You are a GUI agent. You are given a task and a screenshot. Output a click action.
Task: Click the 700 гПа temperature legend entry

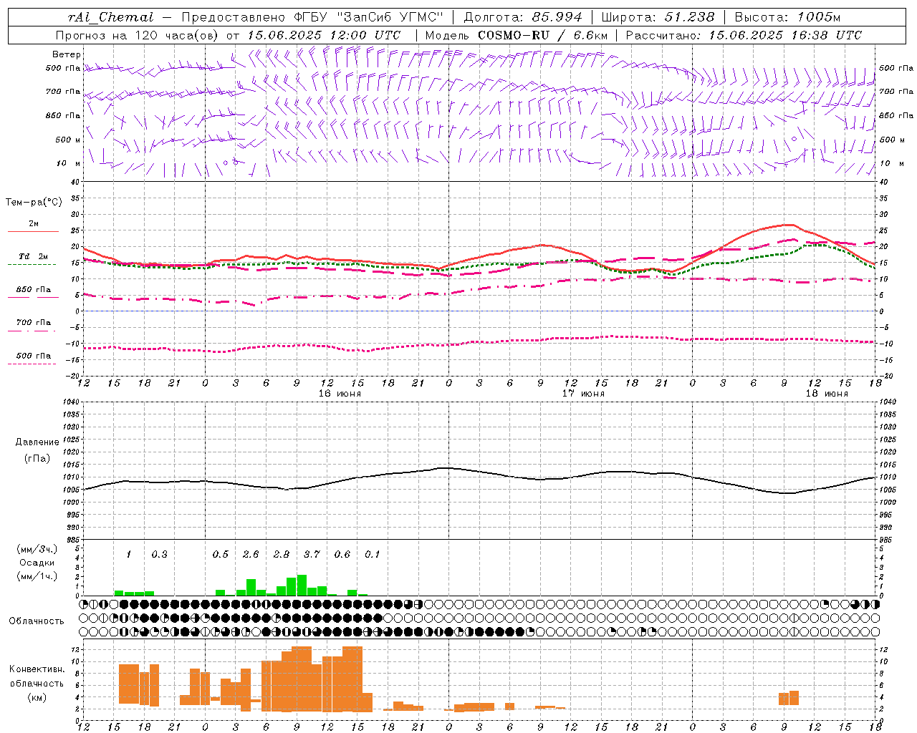tap(34, 323)
